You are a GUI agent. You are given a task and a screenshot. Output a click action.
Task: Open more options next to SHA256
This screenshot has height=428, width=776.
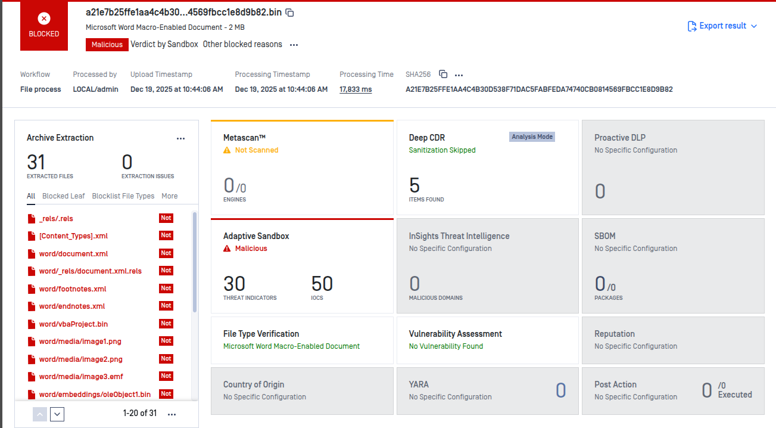(x=459, y=75)
